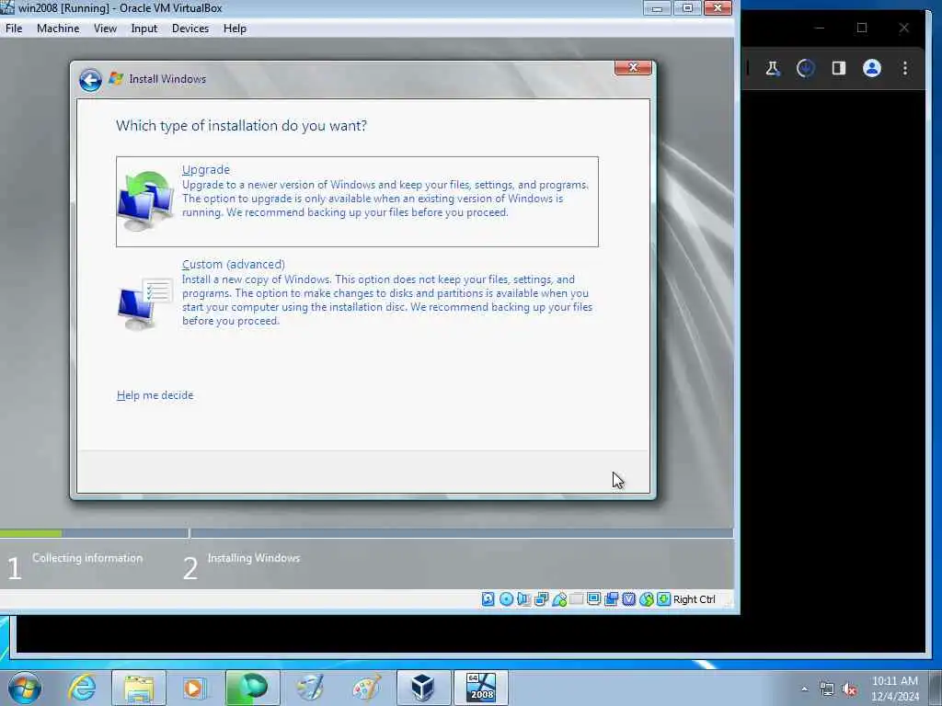Viewport: 942px width, 706px height.
Task: Click the audio status icon in VirtualBox
Action: (x=523, y=599)
